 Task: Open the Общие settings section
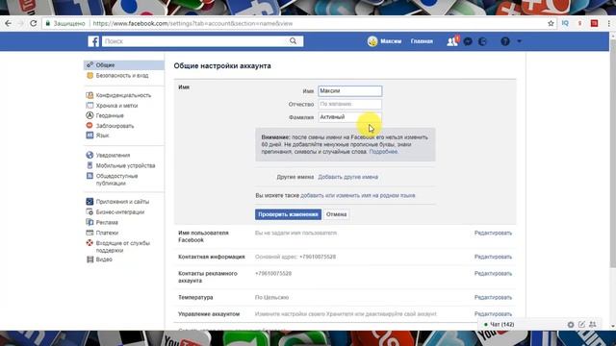124,65
